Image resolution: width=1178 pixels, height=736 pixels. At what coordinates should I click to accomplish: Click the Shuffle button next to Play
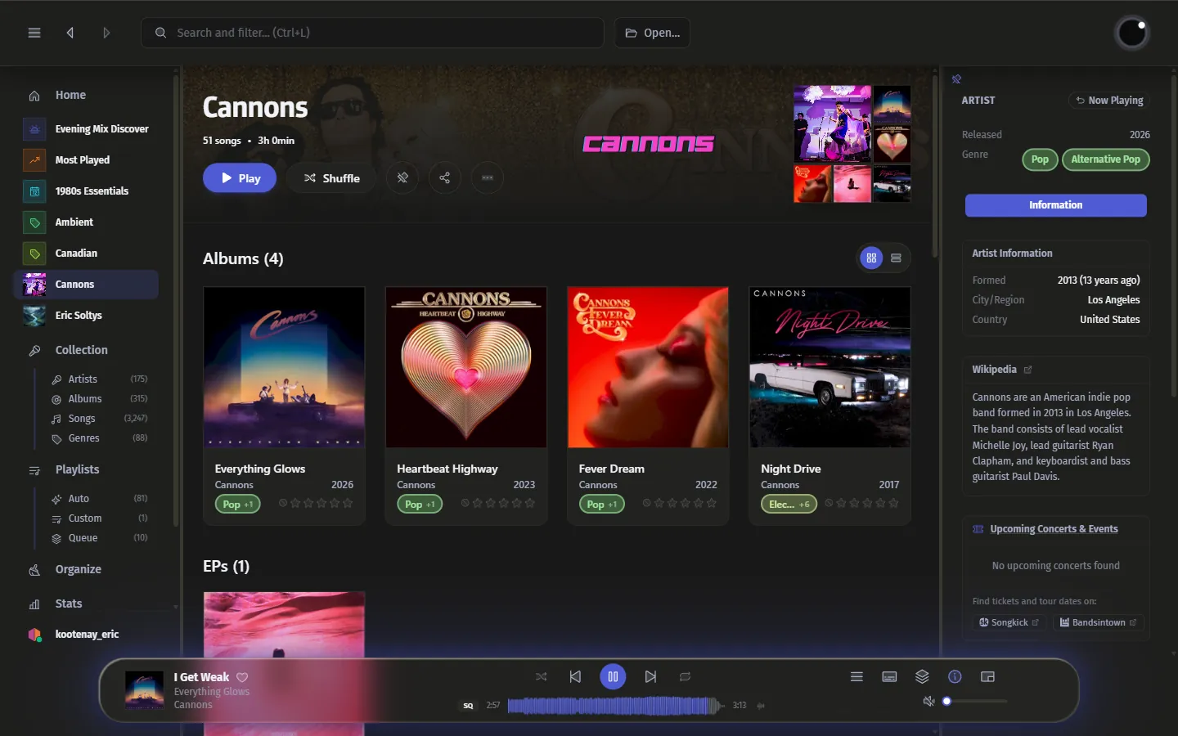point(331,177)
